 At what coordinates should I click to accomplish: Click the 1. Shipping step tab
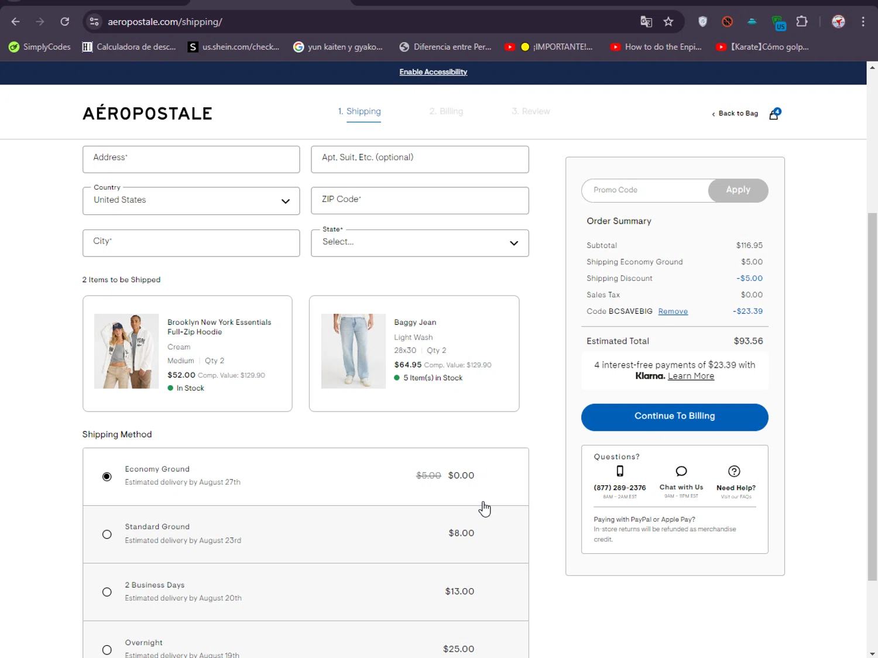click(x=359, y=111)
